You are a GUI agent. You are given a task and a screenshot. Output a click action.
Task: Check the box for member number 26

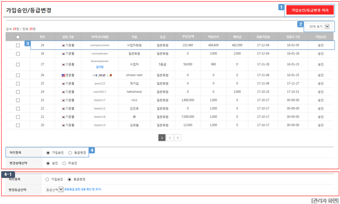click(18, 75)
